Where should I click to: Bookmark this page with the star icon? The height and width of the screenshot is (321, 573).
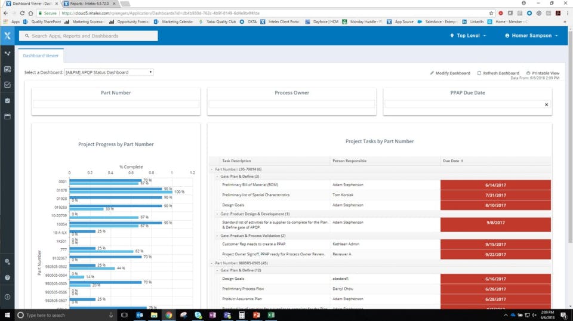pos(491,13)
